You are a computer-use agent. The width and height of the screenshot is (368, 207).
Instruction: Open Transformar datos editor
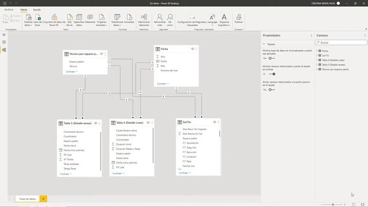pyautogui.click(x=117, y=20)
